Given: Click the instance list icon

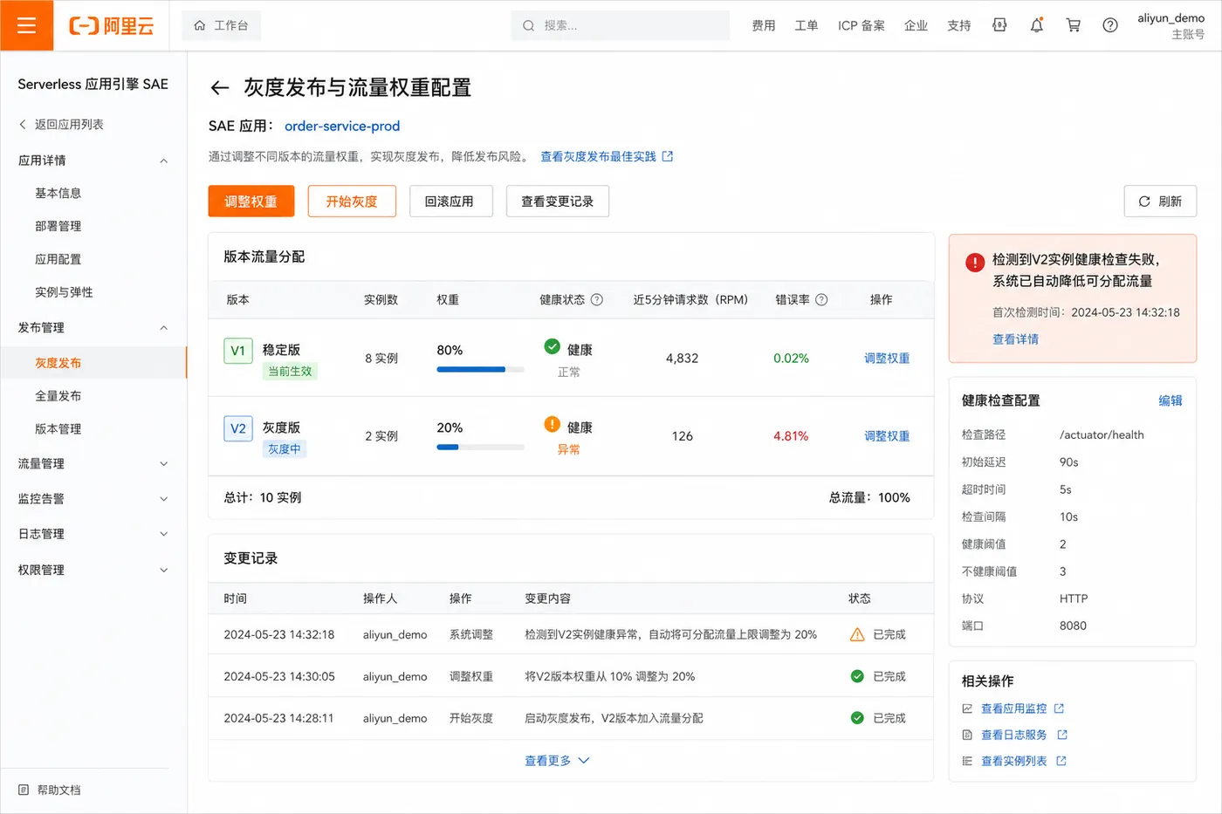Looking at the screenshot, I should tap(967, 761).
